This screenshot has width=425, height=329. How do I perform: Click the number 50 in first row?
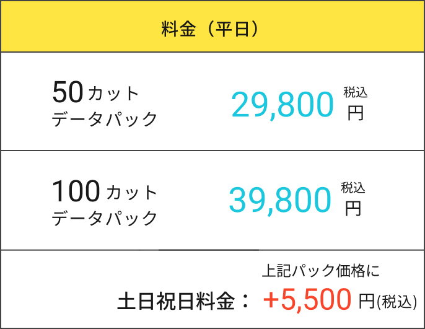[68, 93]
